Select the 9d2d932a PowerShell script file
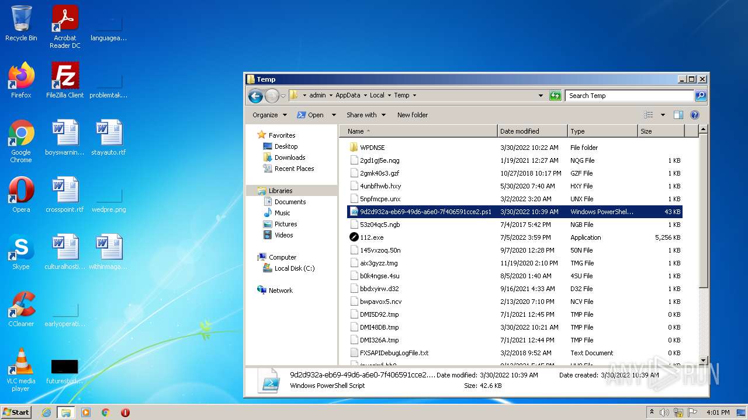This screenshot has height=420, width=748. [515, 212]
